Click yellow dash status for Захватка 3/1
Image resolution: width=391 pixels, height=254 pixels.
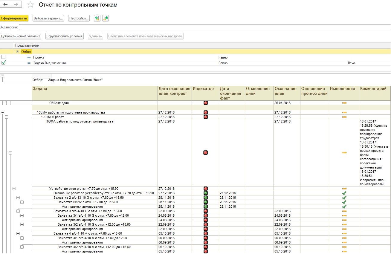[344, 215]
